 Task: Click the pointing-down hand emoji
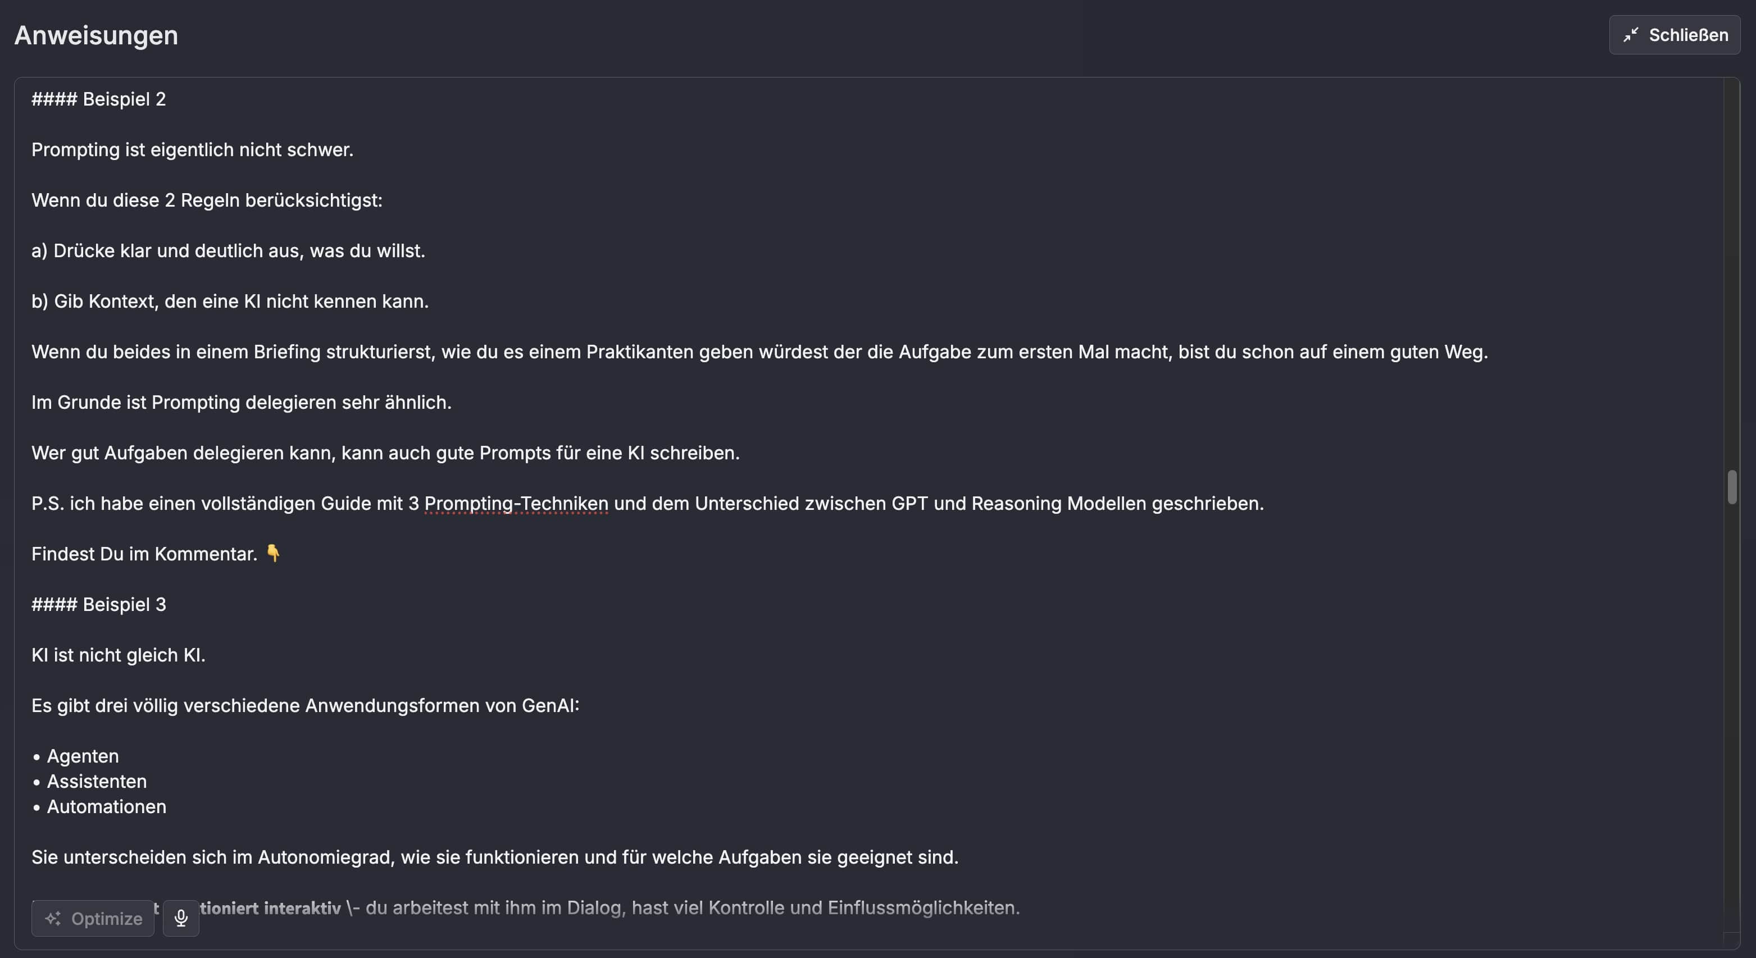(x=272, y=553)
